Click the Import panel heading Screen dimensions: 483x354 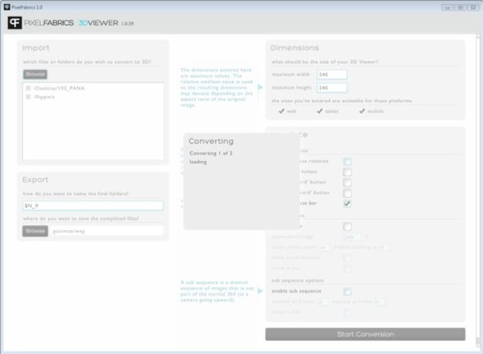(x=36, y=48)
